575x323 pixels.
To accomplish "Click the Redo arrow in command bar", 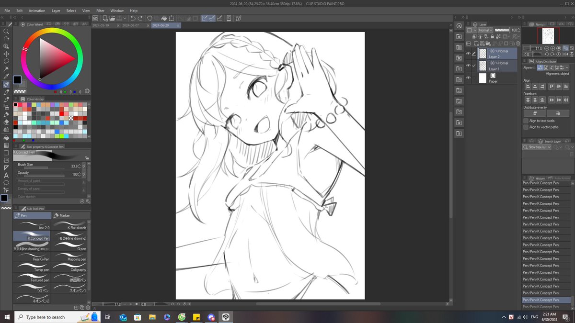I will coord(139,18).
